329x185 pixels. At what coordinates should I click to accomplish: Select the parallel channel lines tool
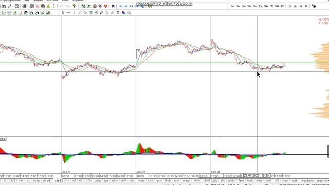pos(85,13)
